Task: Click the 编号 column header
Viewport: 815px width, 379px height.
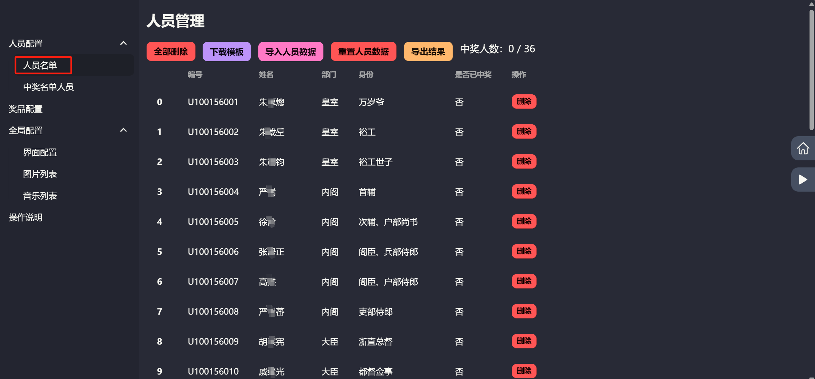Action: click(x=194, y=74)
